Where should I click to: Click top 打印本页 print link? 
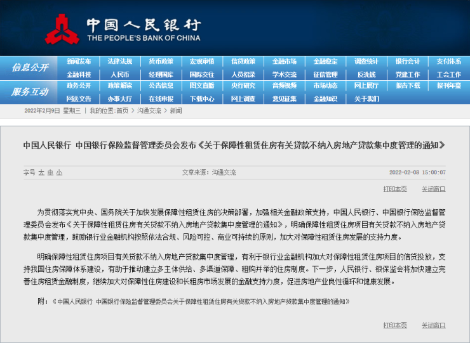394,189
